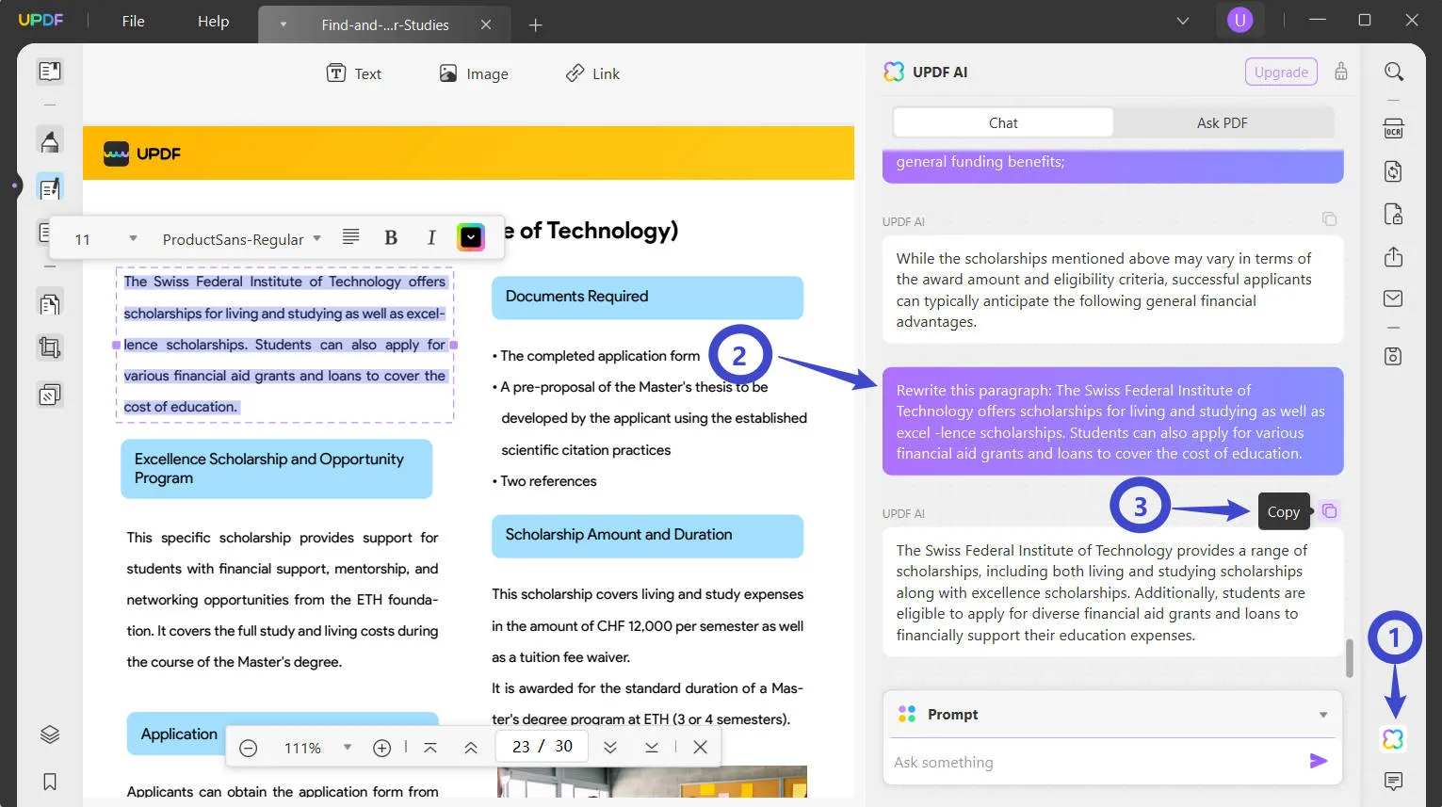Switch to the Ask PDF tab
Image resolution: width=1442 pixels, height=807 pixels.
pos(1222,122)
